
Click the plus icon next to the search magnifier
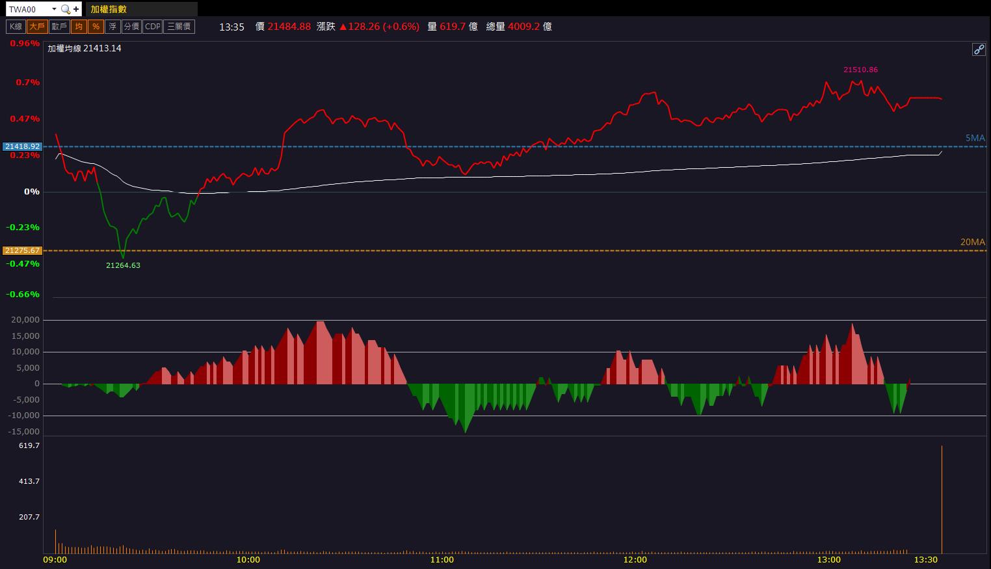click(76, 9)
